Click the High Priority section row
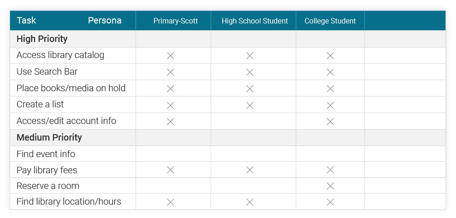This screenshot has height=218, width=456. tap(228, 39)
